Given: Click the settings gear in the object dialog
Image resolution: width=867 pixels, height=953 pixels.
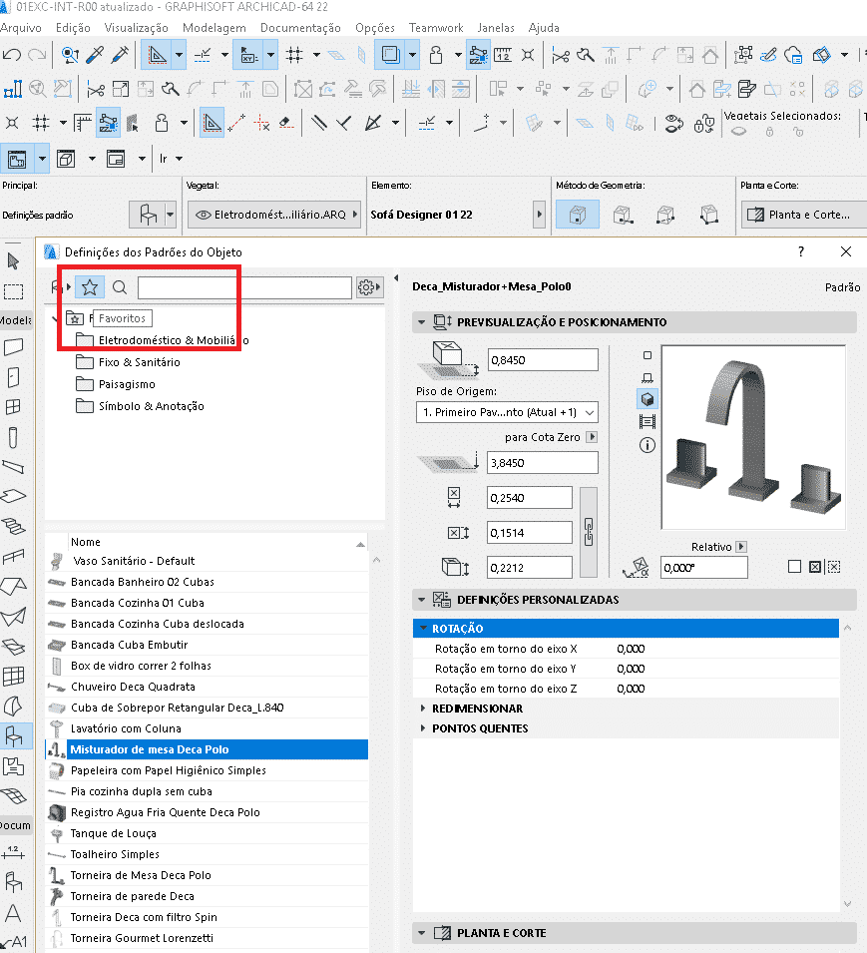Looking at the screenshot, I should [365, 286].
